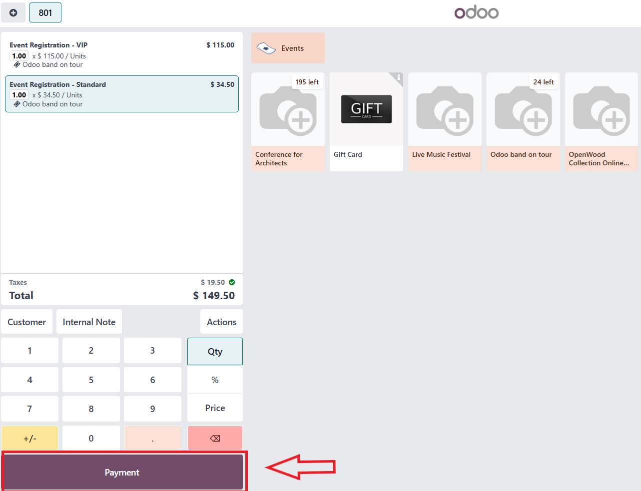Add Live Music Festival product

pyautogui.click(x=445, y=122)
